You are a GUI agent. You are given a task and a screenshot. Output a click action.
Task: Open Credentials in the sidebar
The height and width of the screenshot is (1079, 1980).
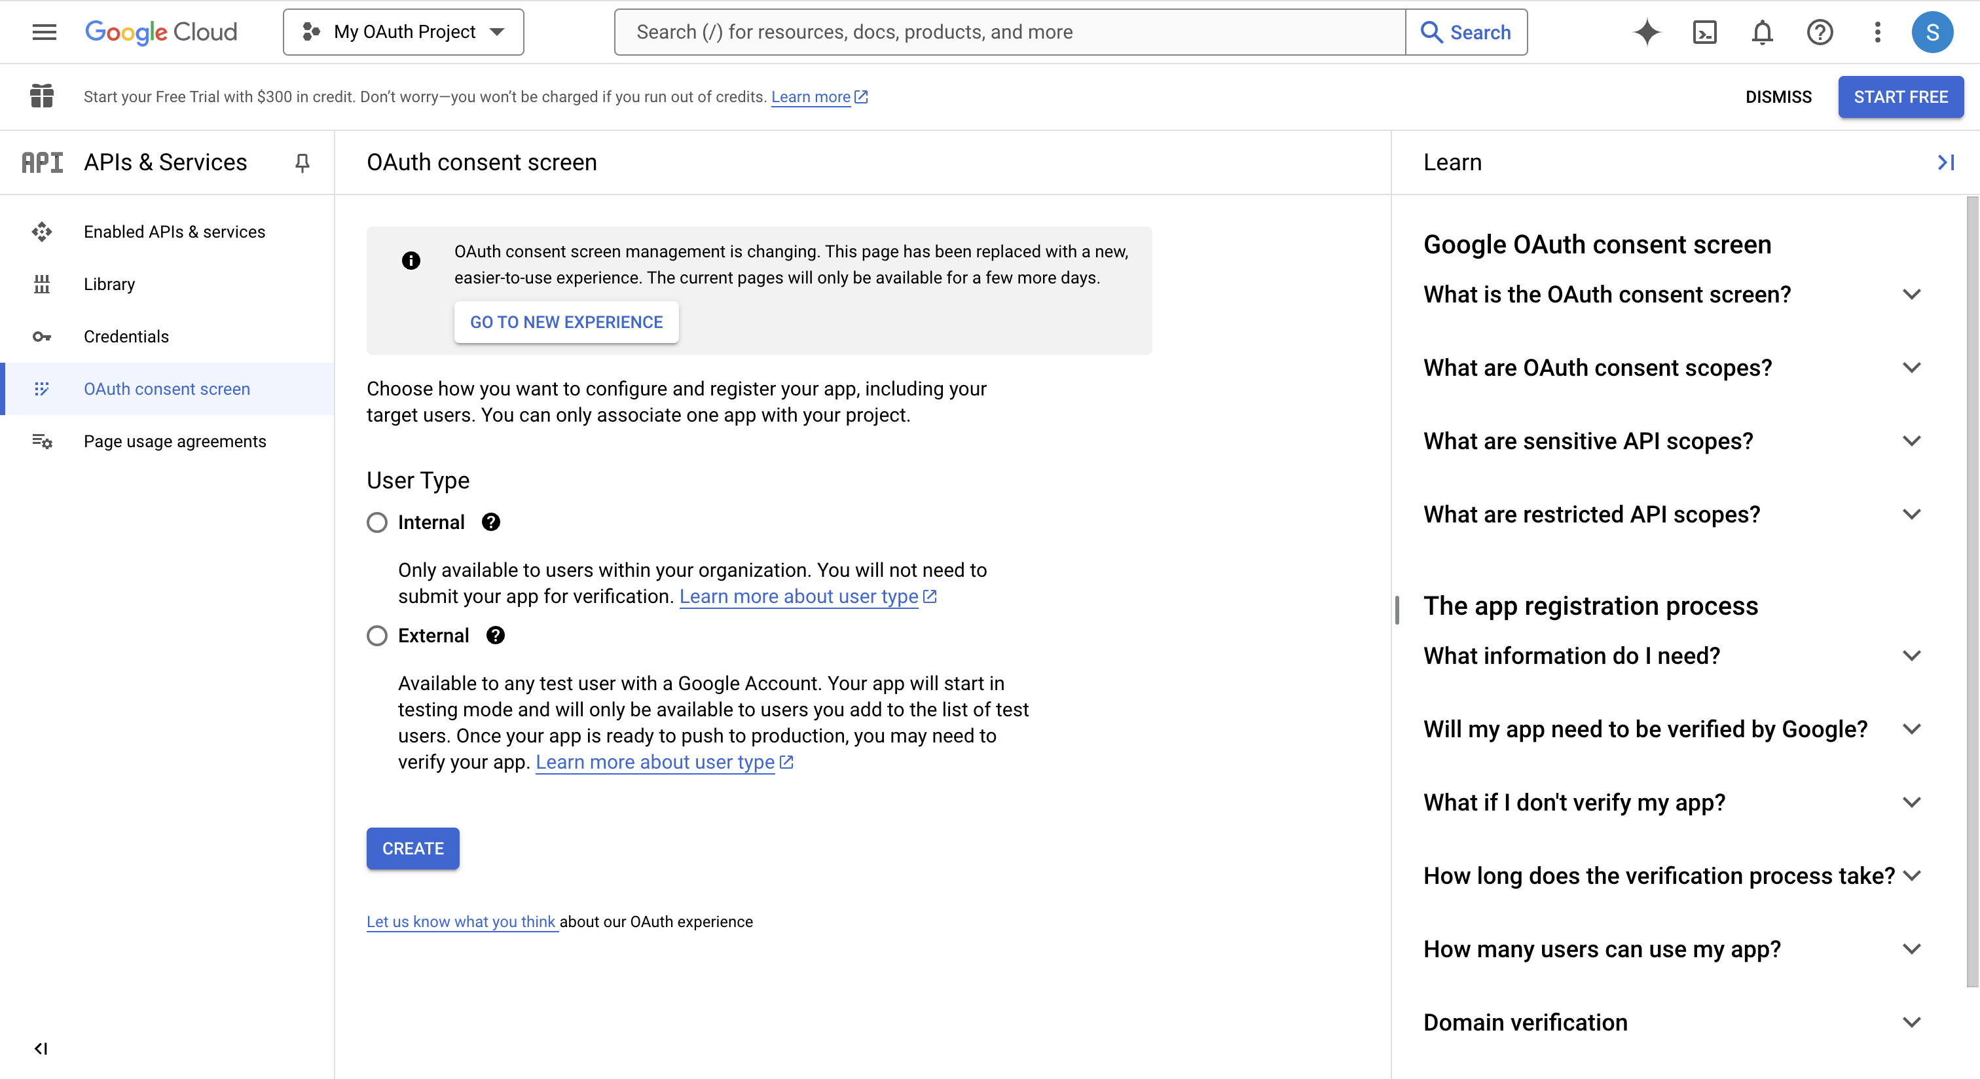[126, 337]
